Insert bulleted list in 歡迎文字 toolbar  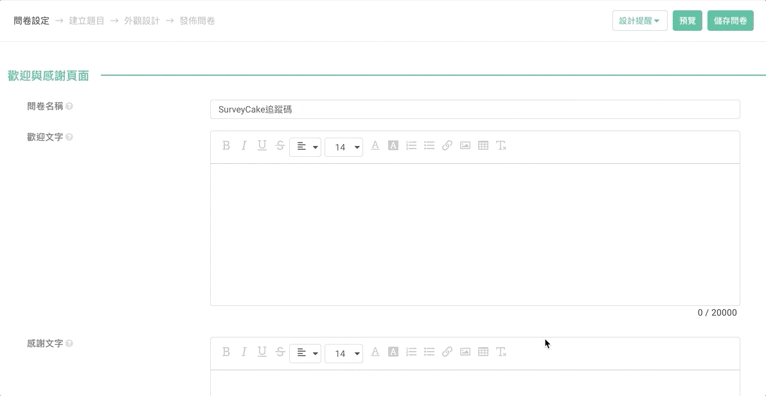(429, 145)
